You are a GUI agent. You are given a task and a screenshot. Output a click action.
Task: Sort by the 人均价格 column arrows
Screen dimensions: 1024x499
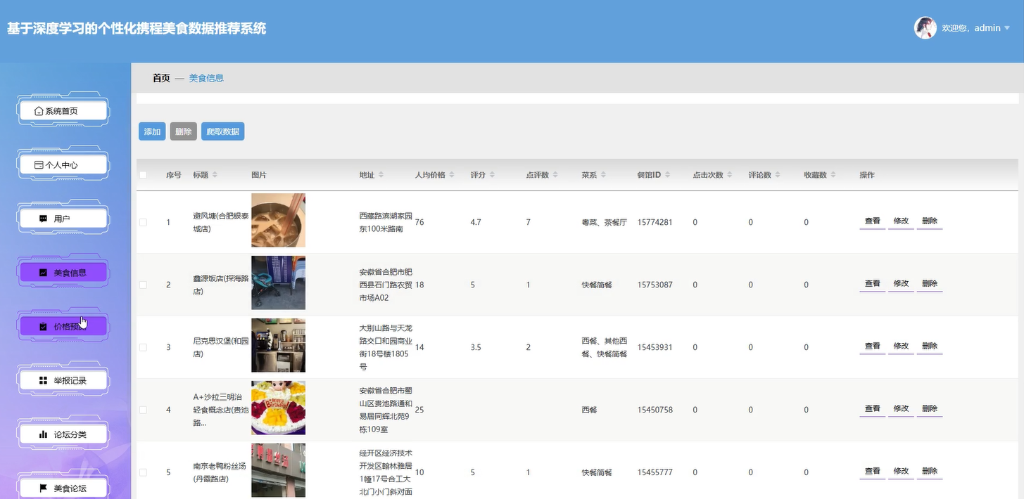[x=452, y=175]
